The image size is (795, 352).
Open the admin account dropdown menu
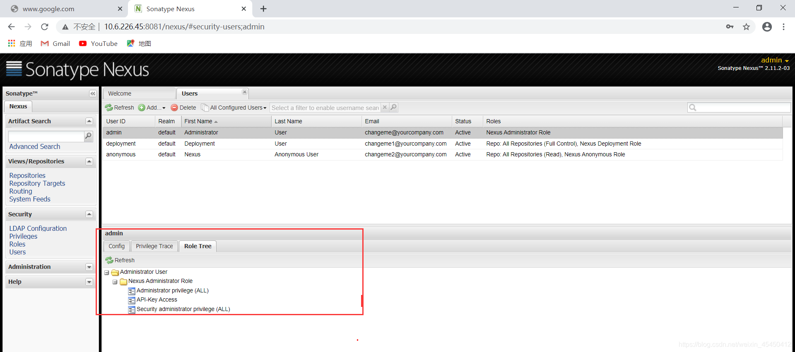(x=775, y=60)
